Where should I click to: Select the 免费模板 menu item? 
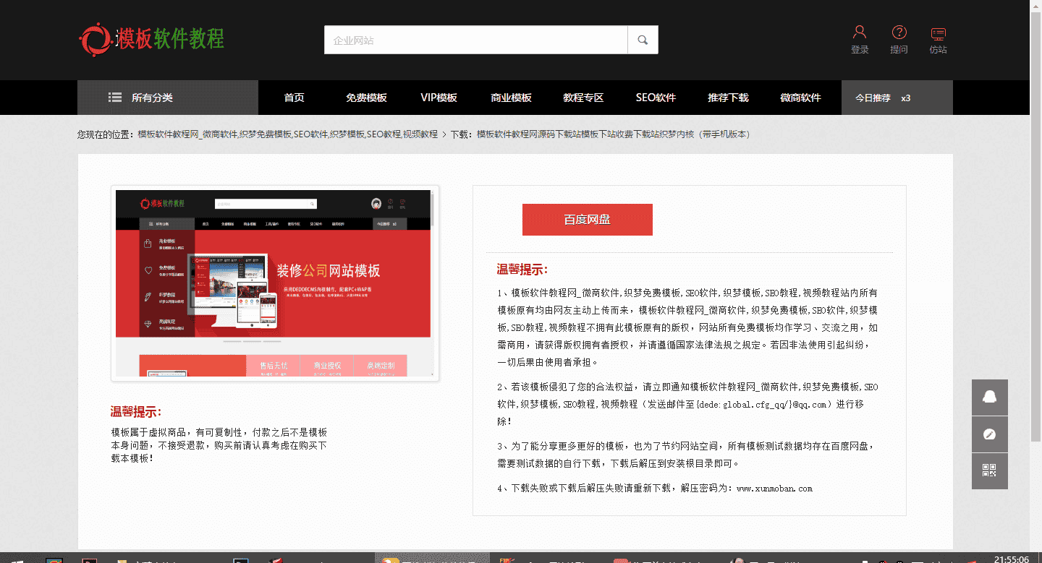pos(366,98)
